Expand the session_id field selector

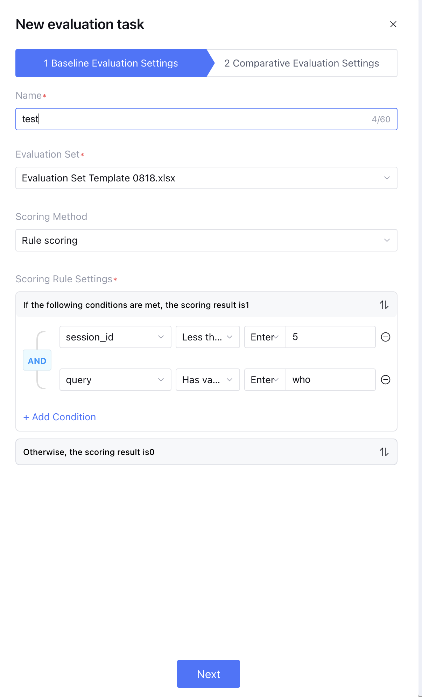[115, 337]
